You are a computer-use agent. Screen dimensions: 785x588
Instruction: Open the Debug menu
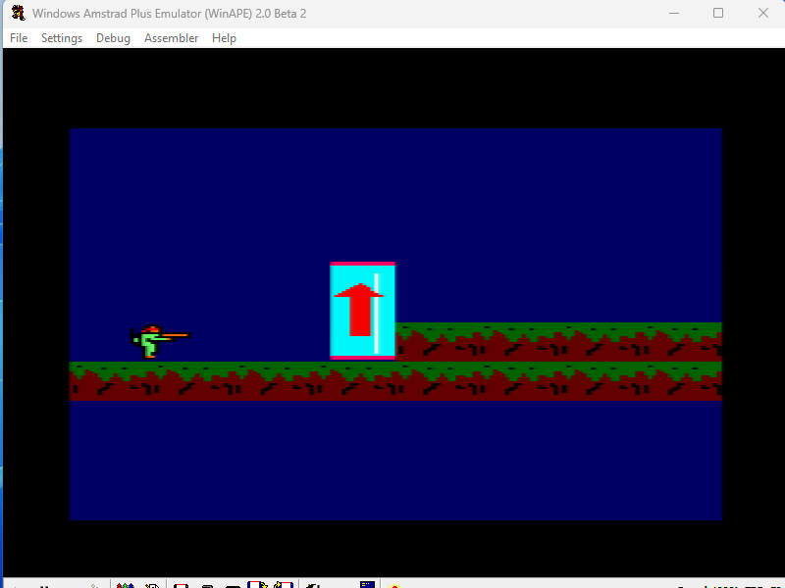point(113,38)
